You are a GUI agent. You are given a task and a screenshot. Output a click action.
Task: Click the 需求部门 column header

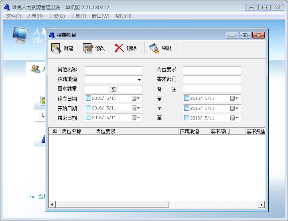227,131
